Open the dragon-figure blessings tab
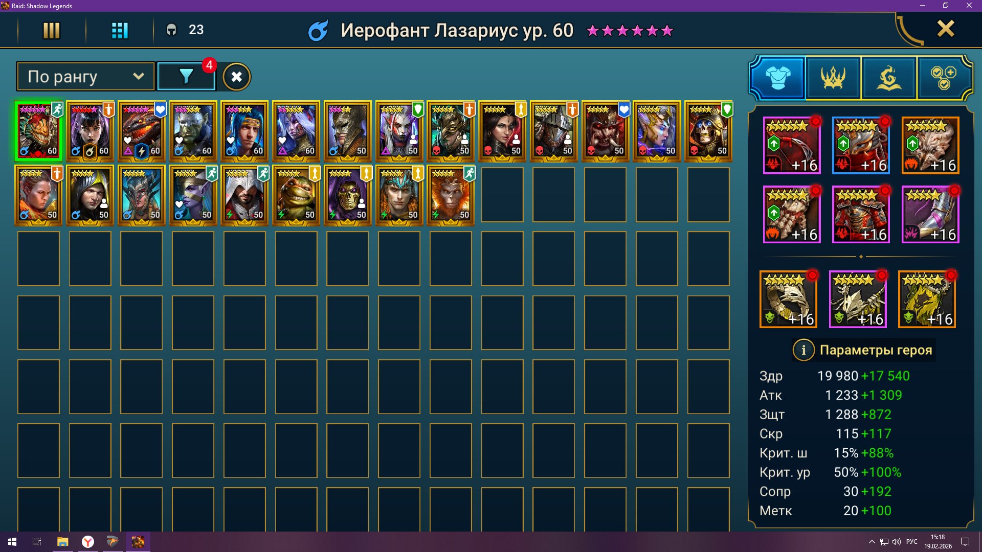The height and width of the screenshot is (552, 982). point(889,78)
